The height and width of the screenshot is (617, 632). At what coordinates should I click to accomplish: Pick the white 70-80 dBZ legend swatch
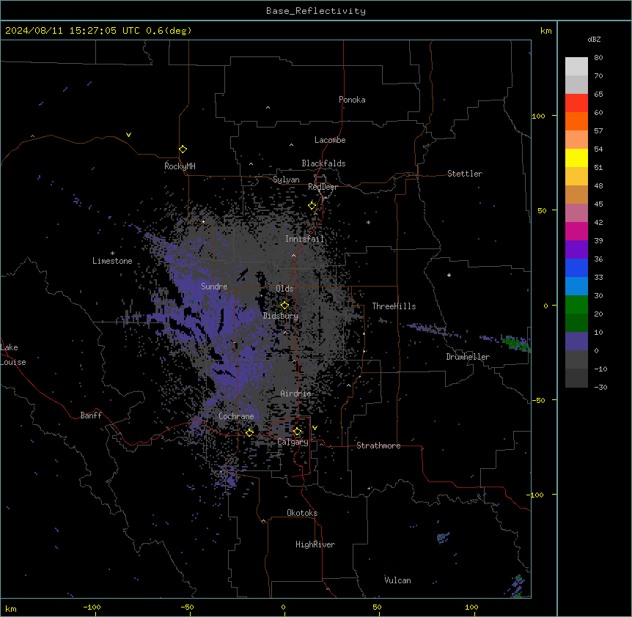point(576,66)
